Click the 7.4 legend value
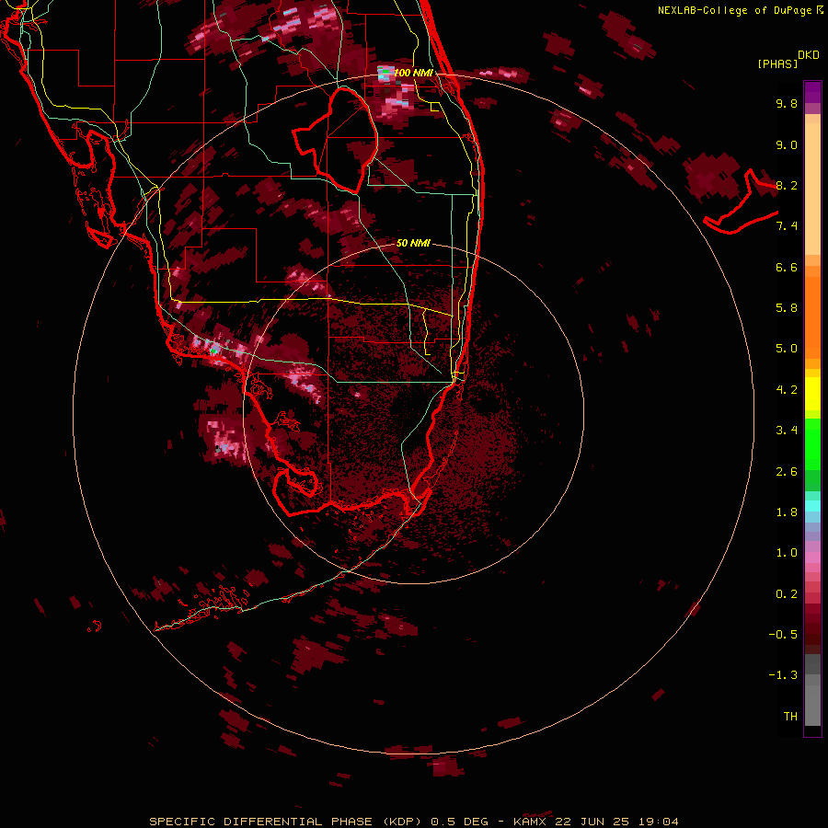 [787, 226]
